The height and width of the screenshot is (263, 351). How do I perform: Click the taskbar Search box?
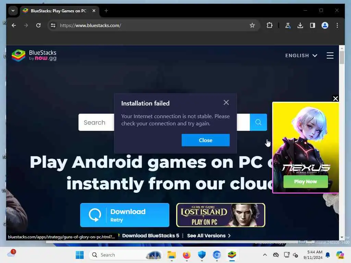tap(125, 255)
